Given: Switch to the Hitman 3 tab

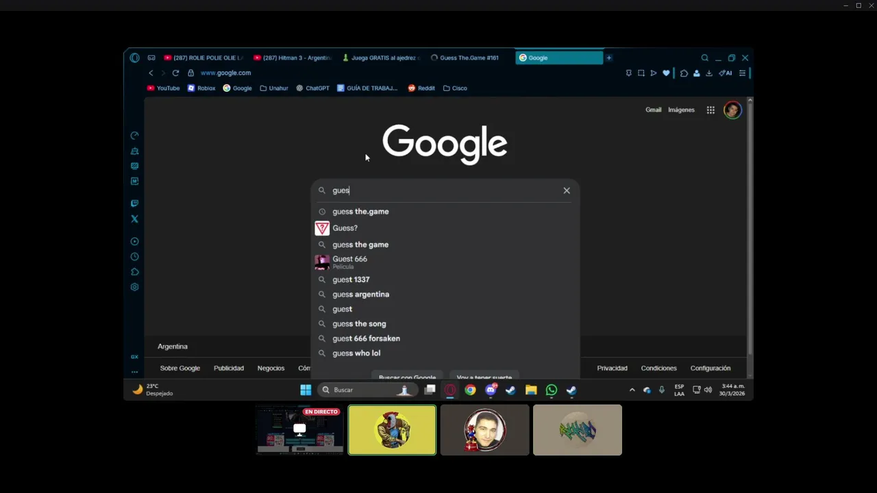Looking at the screenshot, I should (293, 58).
